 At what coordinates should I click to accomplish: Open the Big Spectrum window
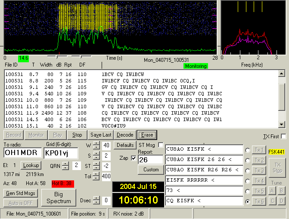59,198
